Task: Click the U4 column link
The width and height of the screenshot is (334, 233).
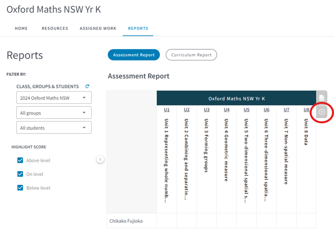Action: 227,110
